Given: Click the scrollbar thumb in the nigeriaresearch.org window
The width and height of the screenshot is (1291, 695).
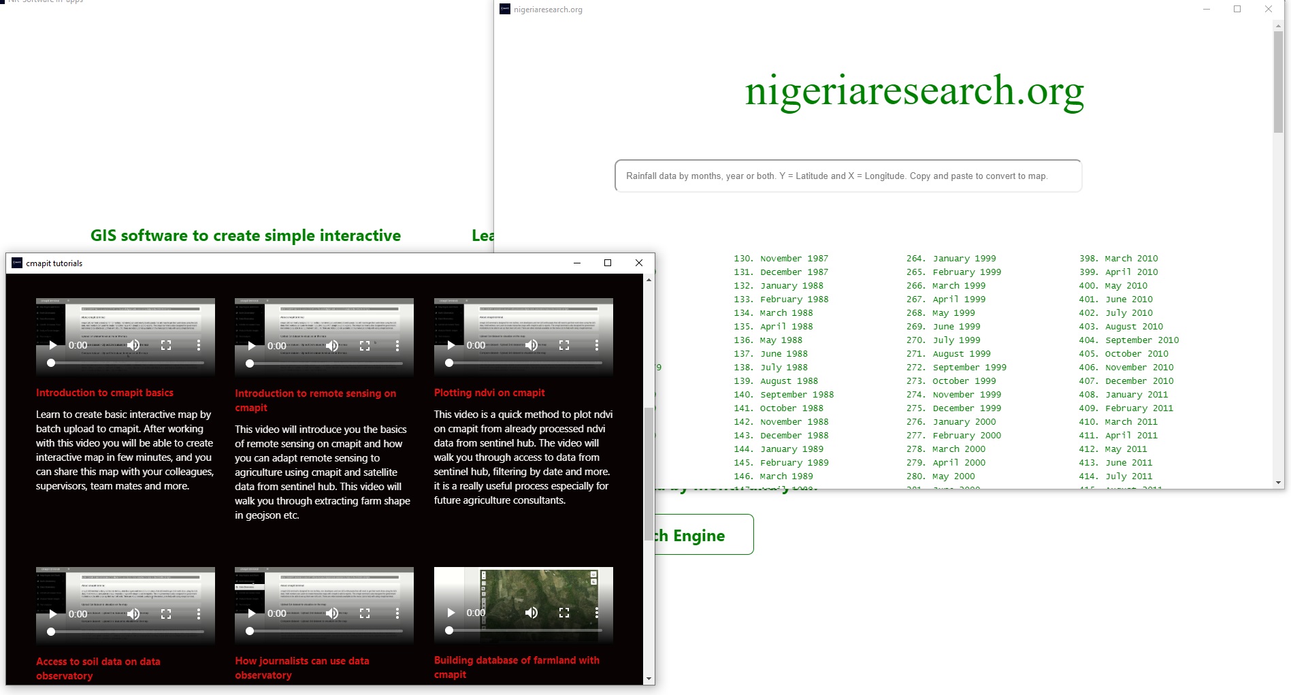Looking at the screenshot, I should (x=1278, y=82).
